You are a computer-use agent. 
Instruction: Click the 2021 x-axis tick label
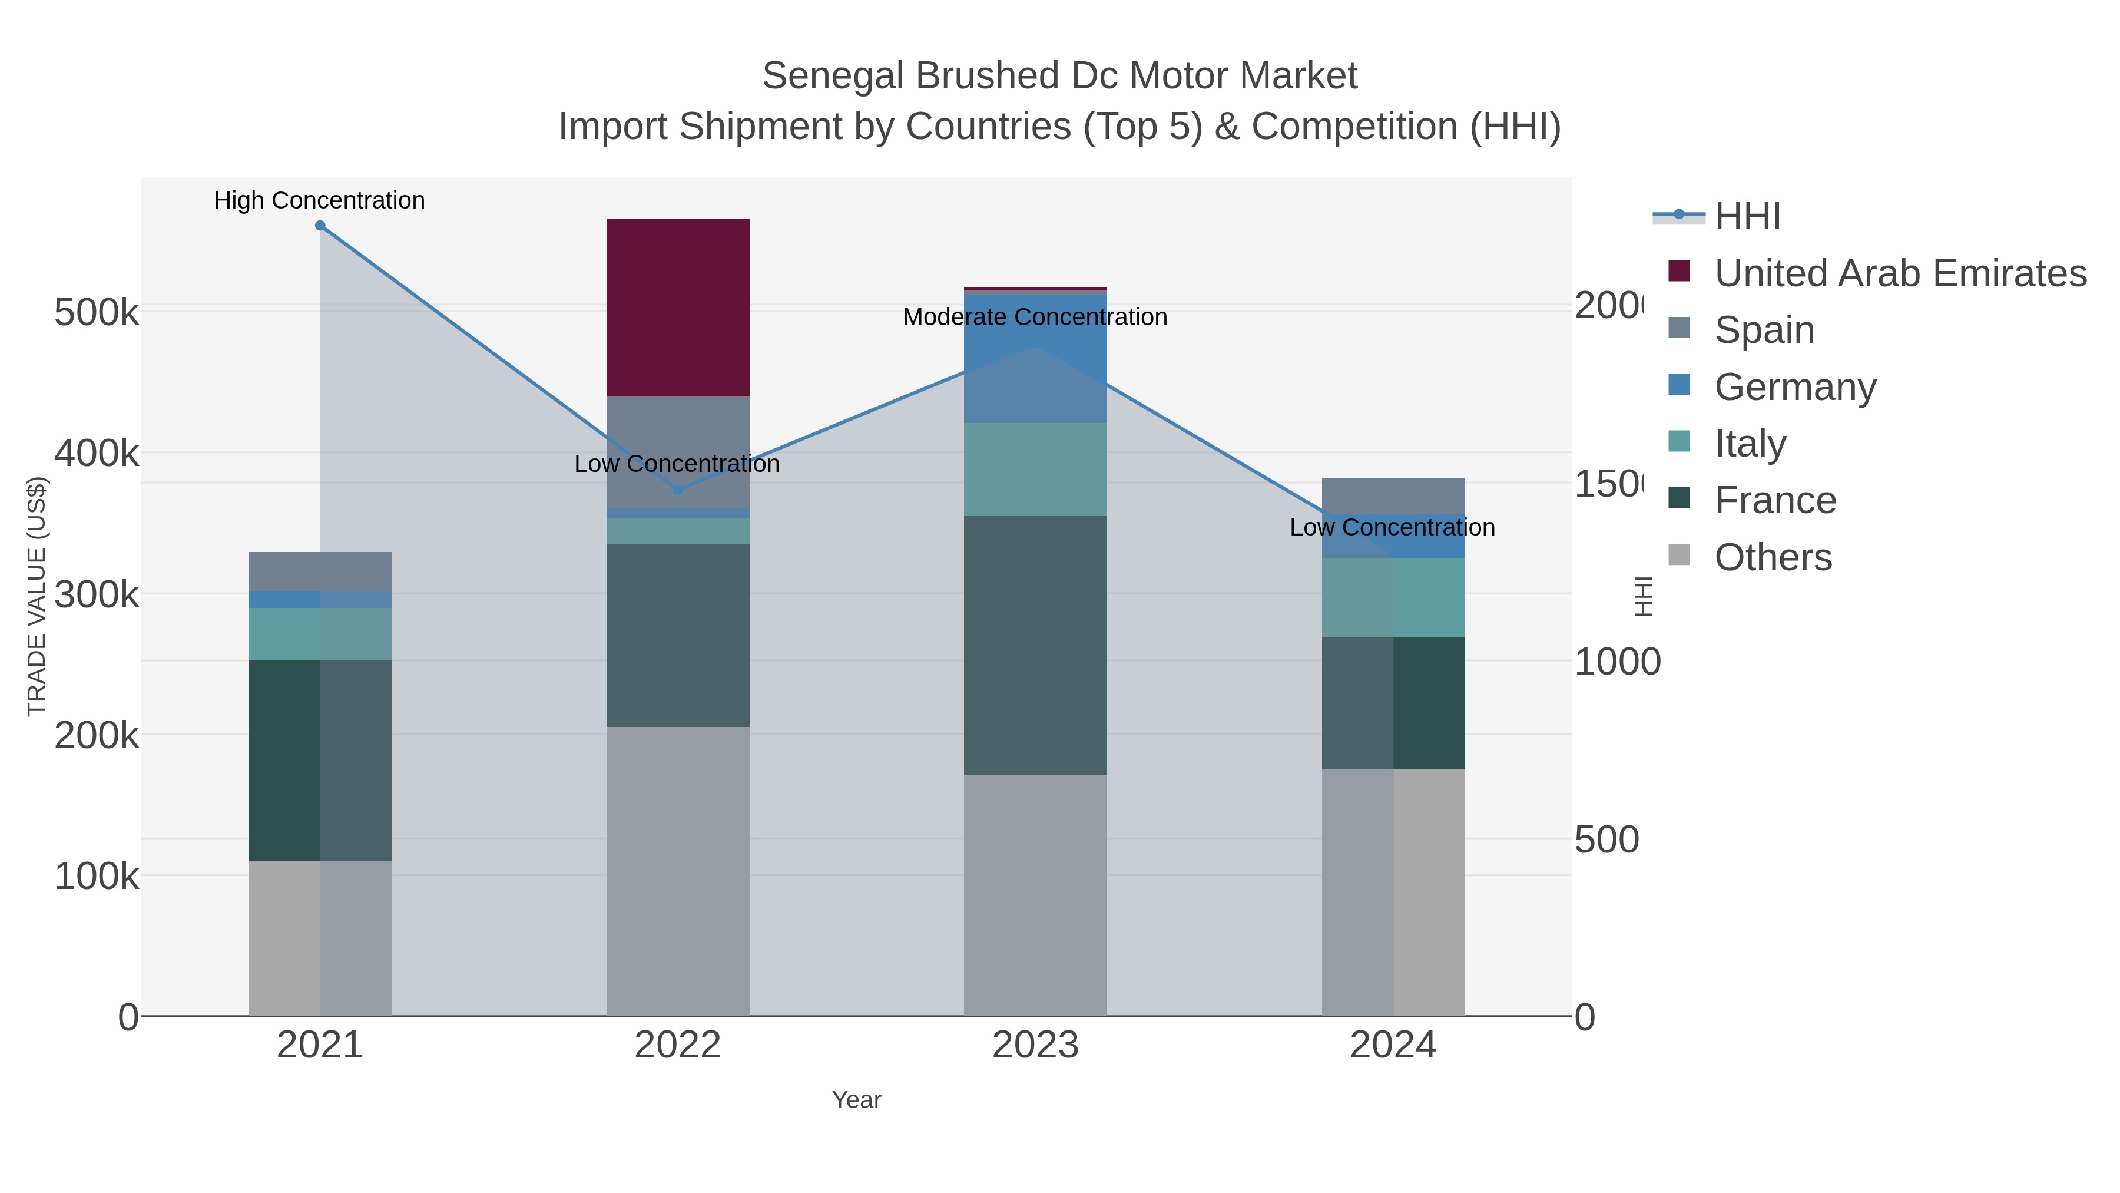click(x=320, y=1046)
